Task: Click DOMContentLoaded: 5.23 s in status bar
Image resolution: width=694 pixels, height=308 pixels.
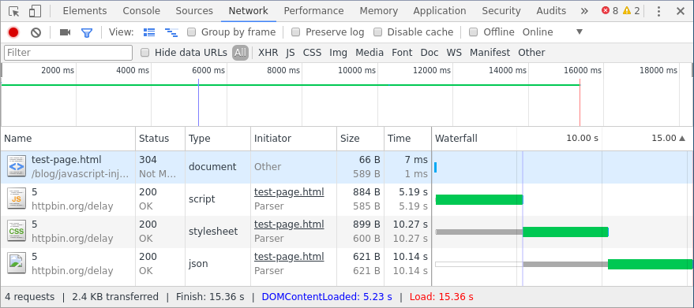Action: click(x=327, y=297)
